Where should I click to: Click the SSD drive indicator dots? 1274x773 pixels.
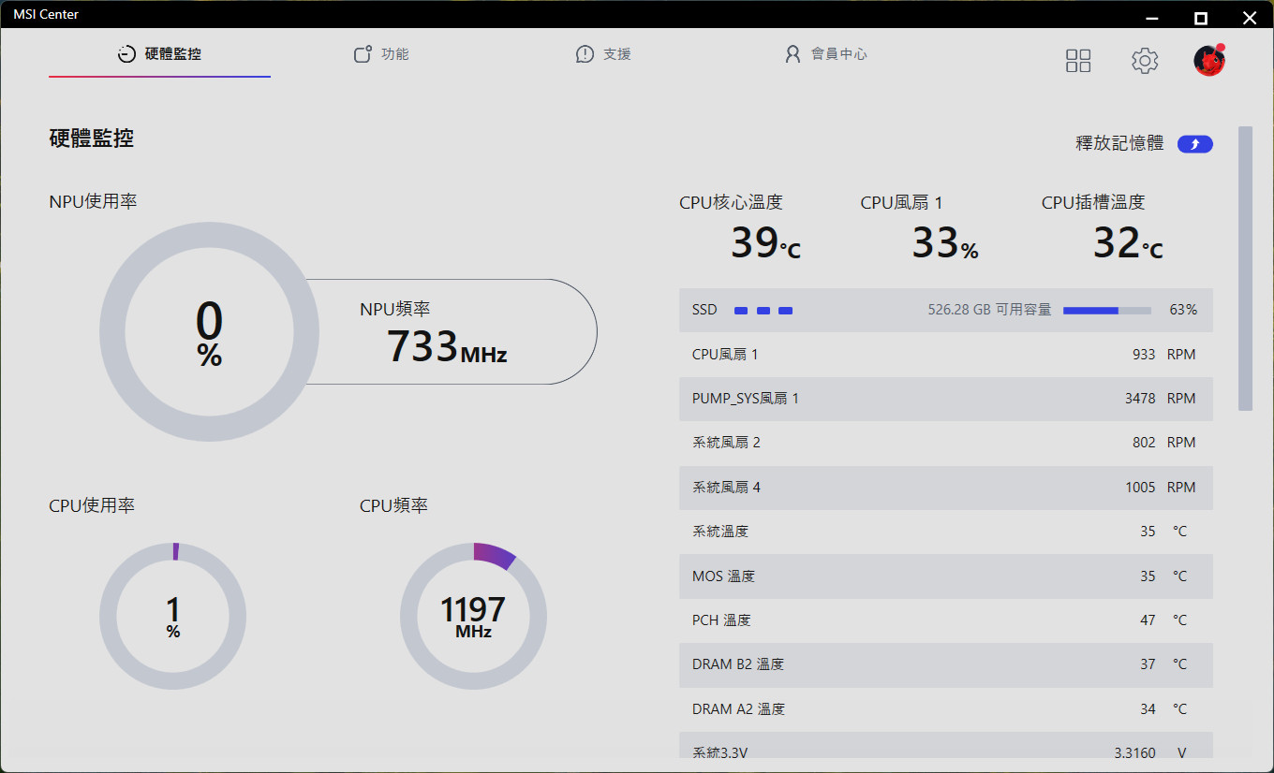click(763, 311)
